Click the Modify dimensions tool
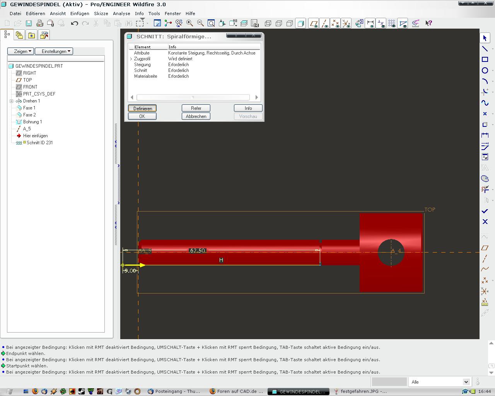The image size is (495, 396). pos(485,146)
